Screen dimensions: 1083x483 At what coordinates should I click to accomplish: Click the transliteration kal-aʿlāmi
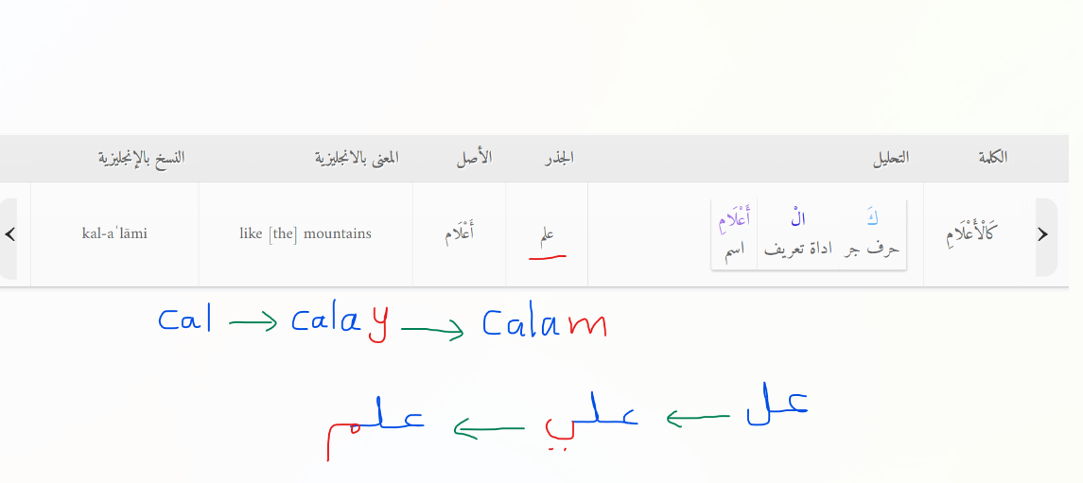click(x=114, y=233)
